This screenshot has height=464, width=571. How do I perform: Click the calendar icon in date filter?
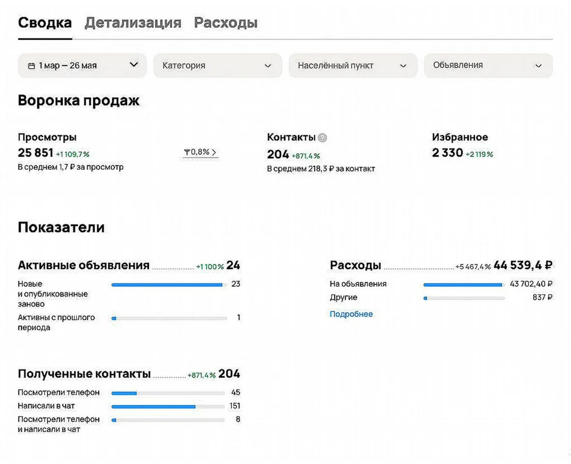pyautogui.click(x=31, y=66)
